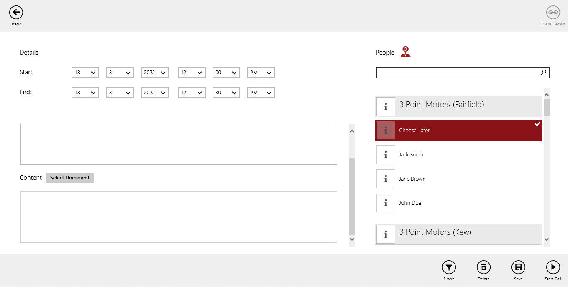Deselect the checked Choose Later entry
The image size is (568, 287).
pyautogui.click(x=458, y=130)
